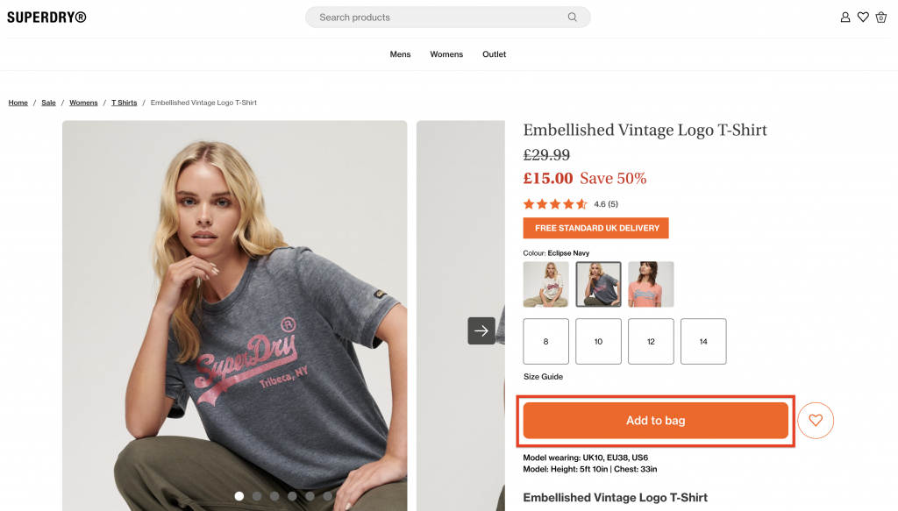Click Add to bag button

click(656, 421)
